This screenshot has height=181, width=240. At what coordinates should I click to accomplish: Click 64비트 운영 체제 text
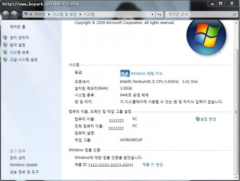point(134,95)
